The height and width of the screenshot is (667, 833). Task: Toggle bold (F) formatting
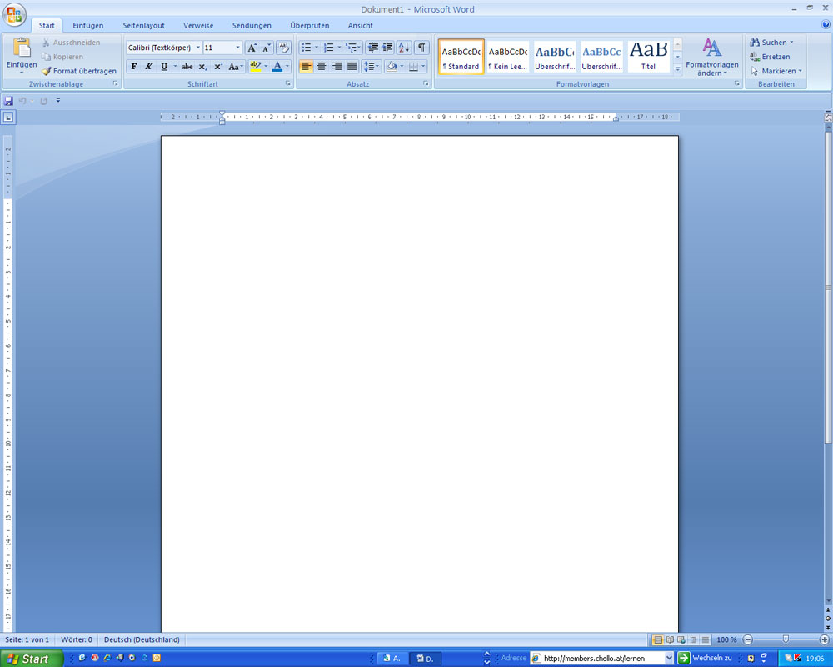point(134,67)
